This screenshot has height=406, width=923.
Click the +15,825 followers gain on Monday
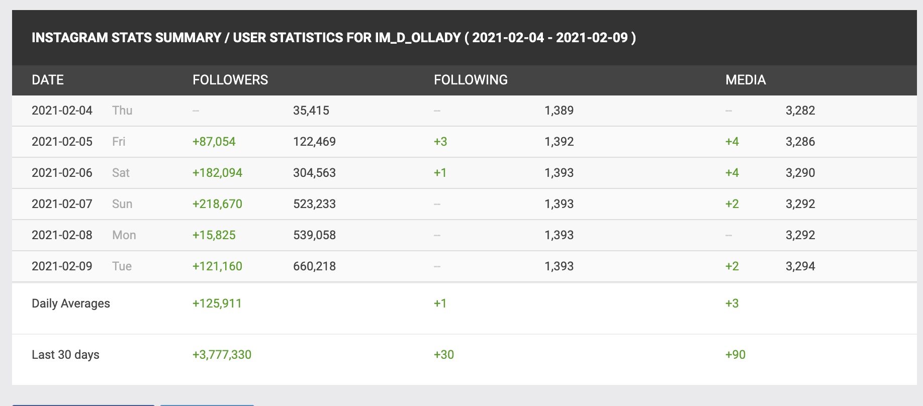(x=214, y=235)
